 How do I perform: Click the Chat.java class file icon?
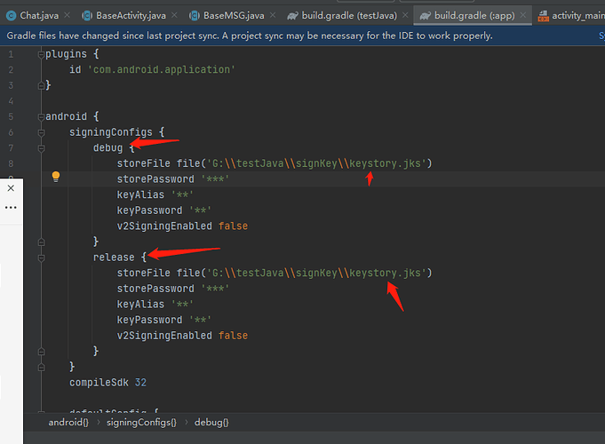pos(12,15)
